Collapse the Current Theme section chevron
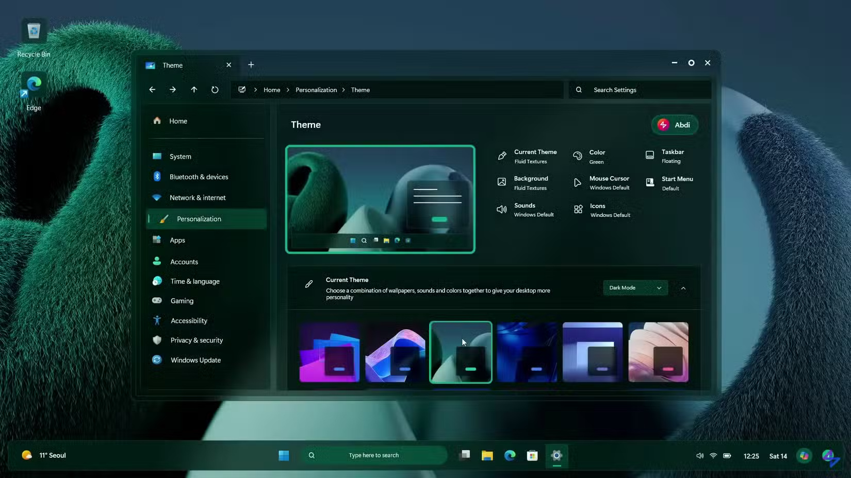Viewport: 851px width, 478px height. tap(683, 288)
